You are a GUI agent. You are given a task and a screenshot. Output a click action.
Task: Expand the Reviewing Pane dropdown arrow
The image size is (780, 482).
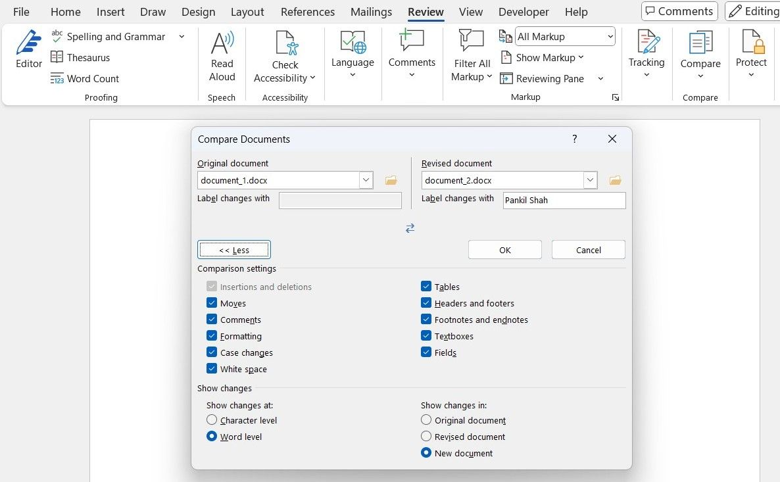pos(600,79)
